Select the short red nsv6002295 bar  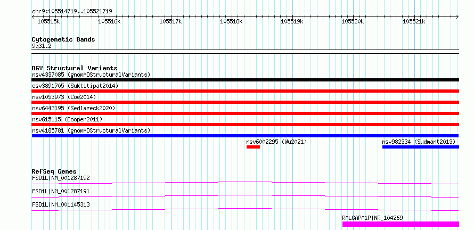tap(253, 147)
